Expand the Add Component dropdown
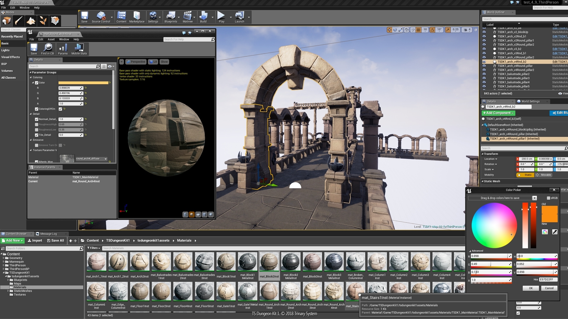The image size is (568, 319). coord(499,113)
